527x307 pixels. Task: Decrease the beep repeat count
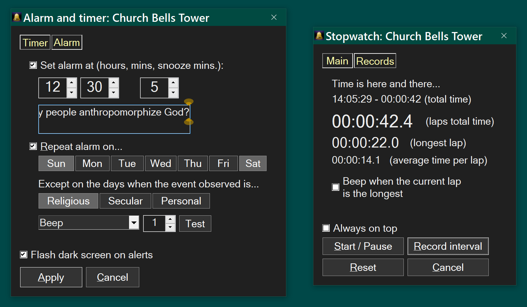point(170,228)
